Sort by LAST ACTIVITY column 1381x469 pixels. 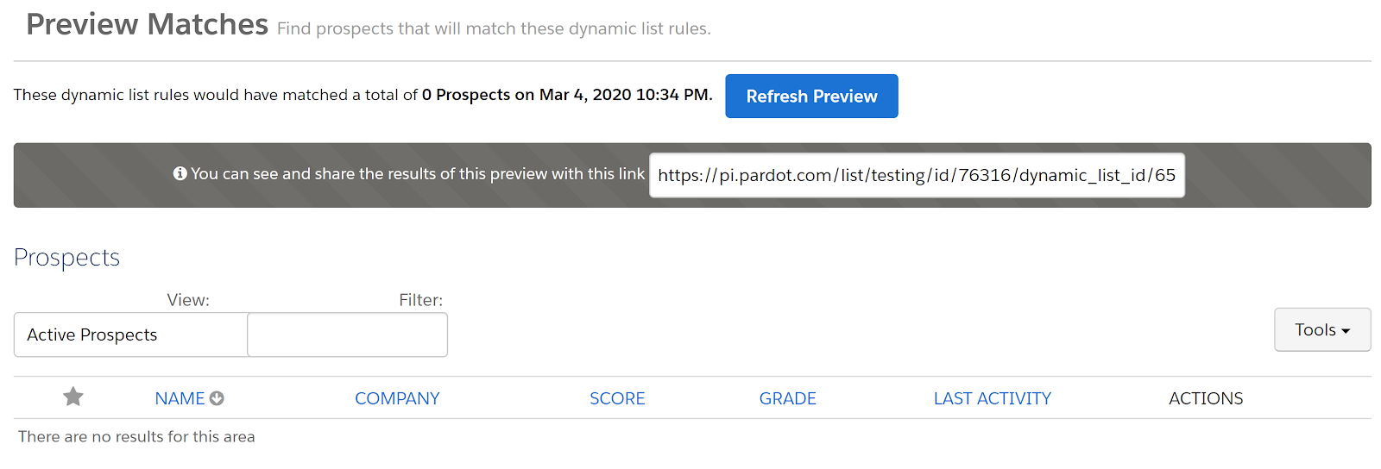[992, 398]
